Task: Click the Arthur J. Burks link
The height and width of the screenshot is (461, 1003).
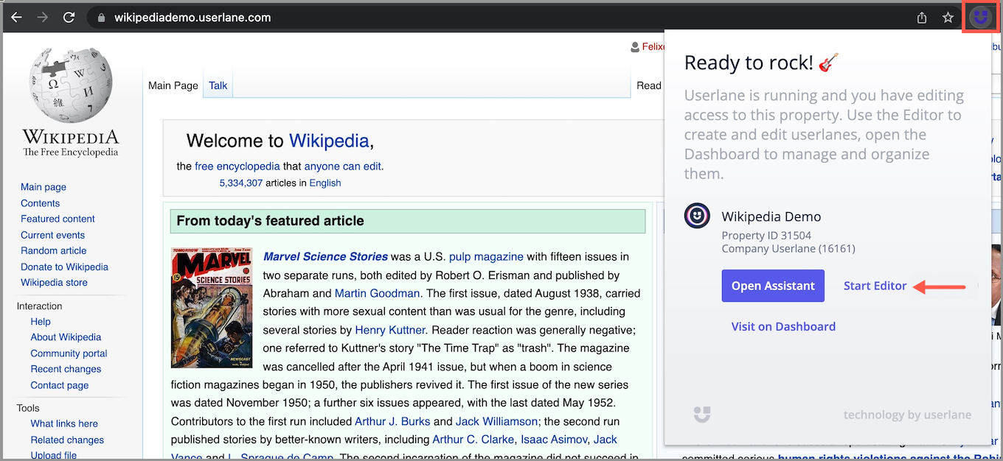Action: [x=392, y=421]
